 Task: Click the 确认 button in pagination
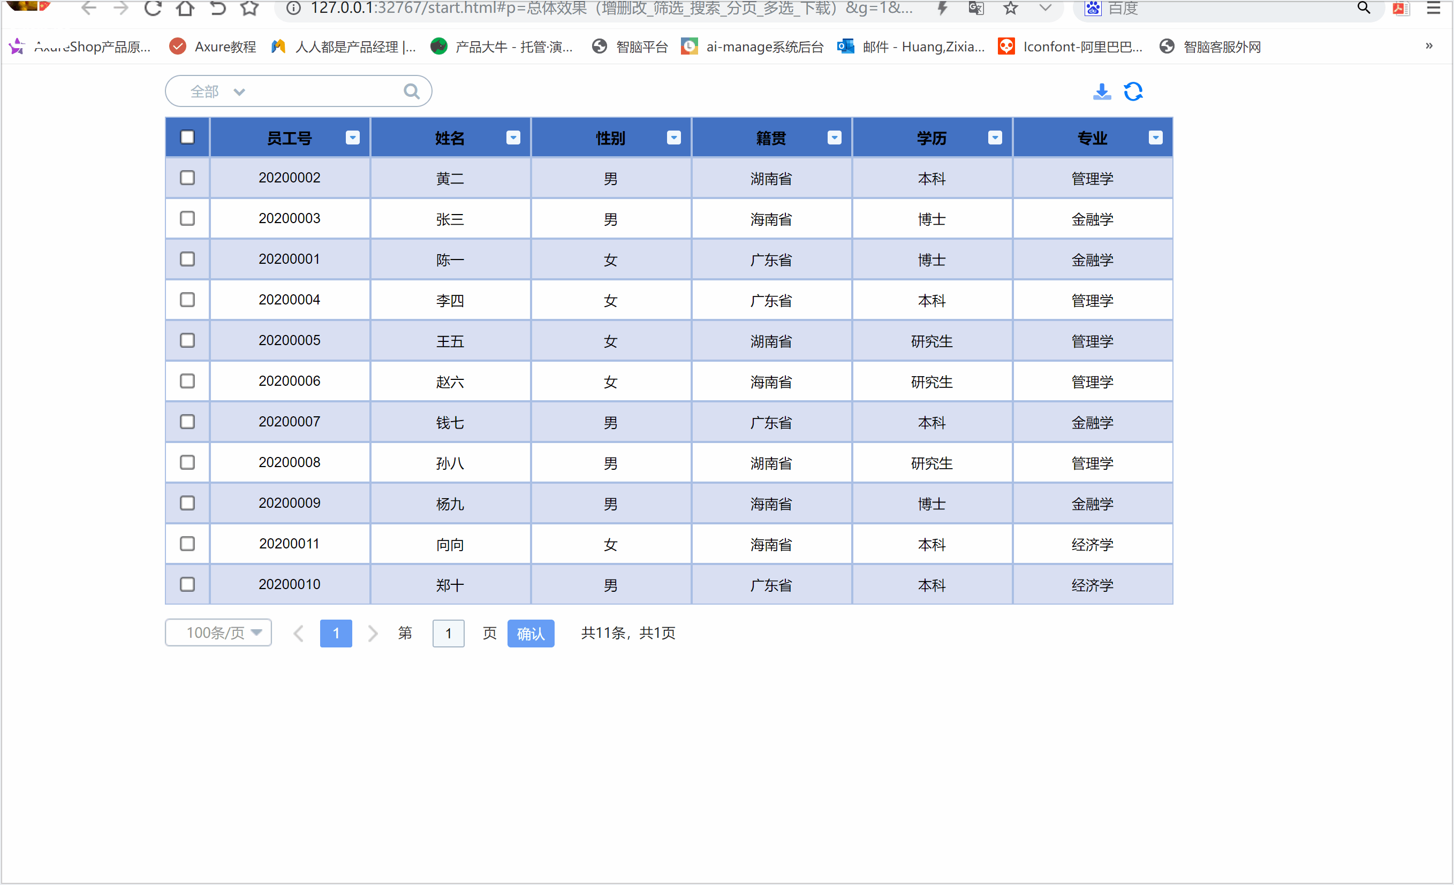[x=531, y=634]
